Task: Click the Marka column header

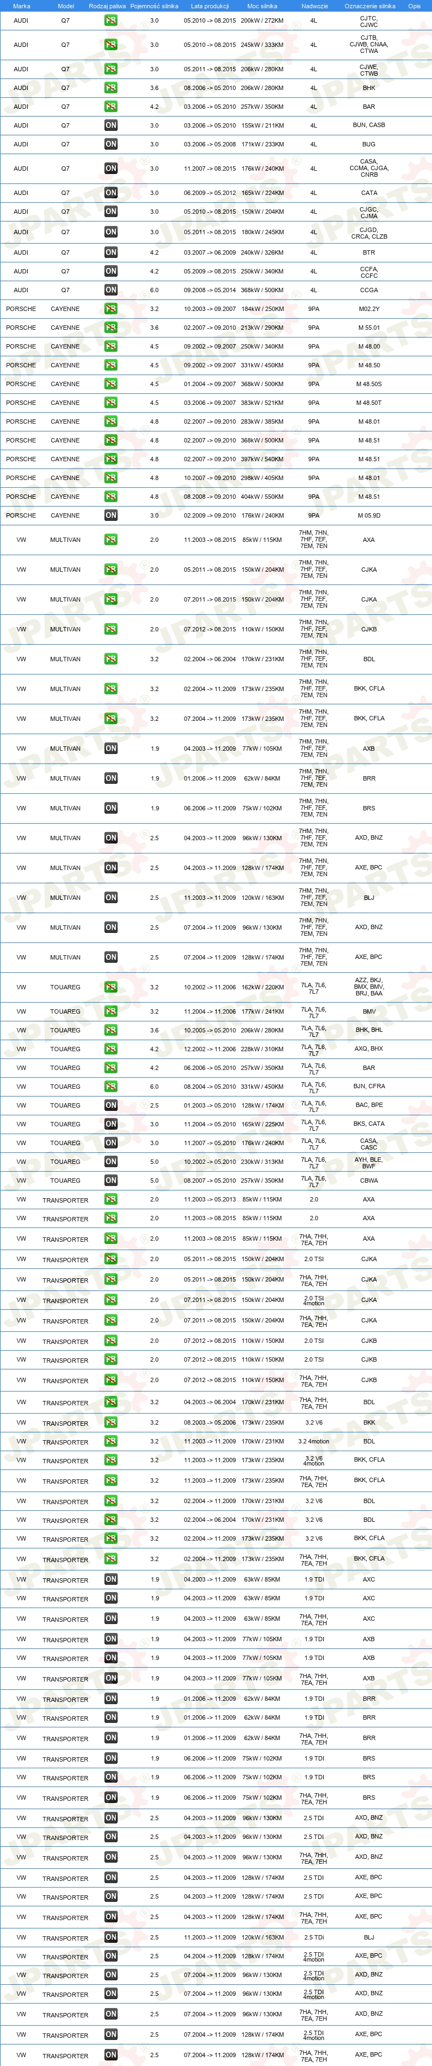Action: click(x=22, y=6)
